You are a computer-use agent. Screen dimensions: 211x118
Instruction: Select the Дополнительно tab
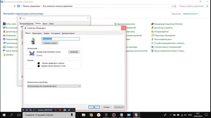68,33
